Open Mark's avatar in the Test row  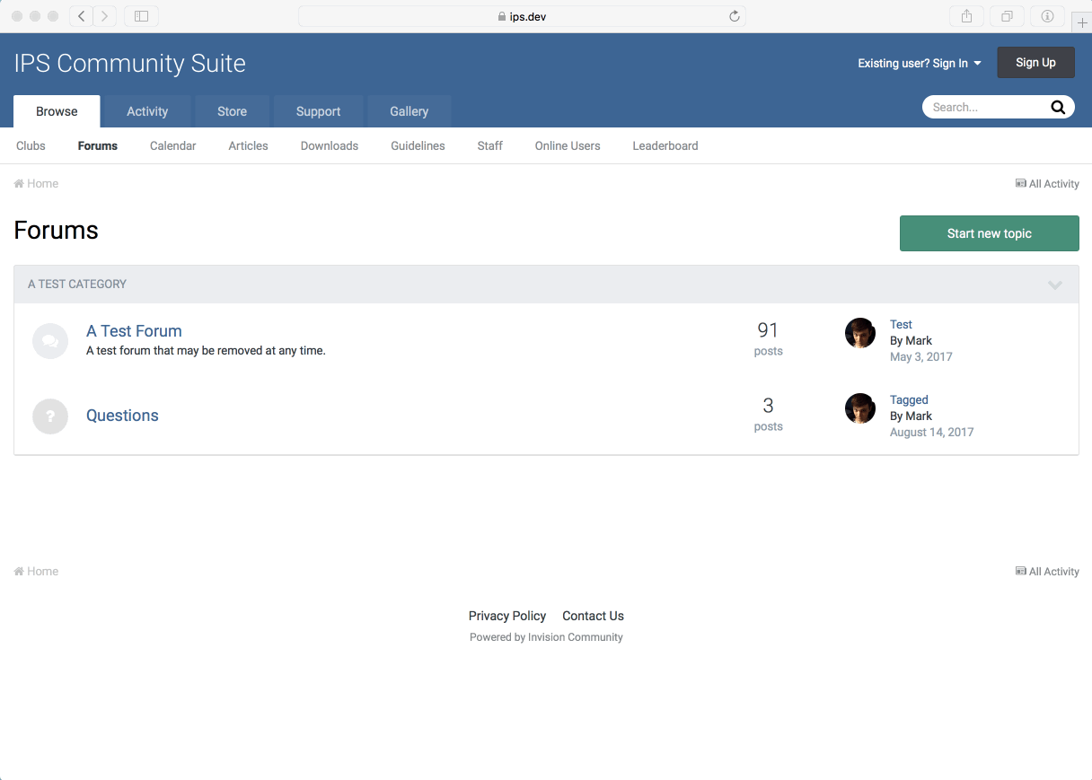pos(860,333)
